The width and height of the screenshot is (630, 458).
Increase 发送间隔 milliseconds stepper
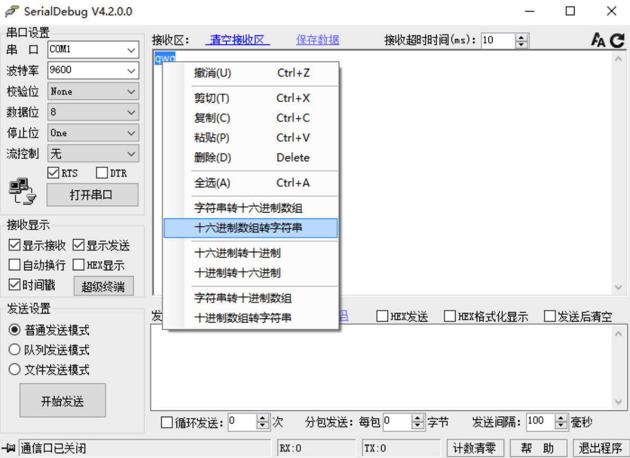[x=561, y=418]
